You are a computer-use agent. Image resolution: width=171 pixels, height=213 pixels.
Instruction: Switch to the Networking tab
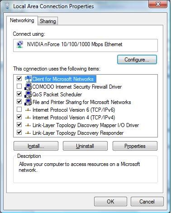tap(22, 20)
